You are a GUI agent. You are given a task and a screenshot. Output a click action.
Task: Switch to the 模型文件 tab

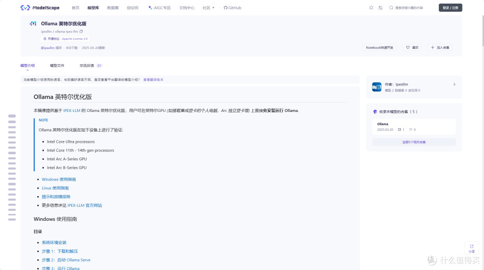pos(57,65)
